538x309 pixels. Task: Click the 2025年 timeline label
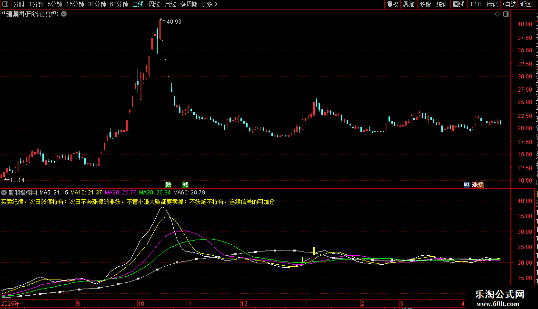click(x=10, y=303)
